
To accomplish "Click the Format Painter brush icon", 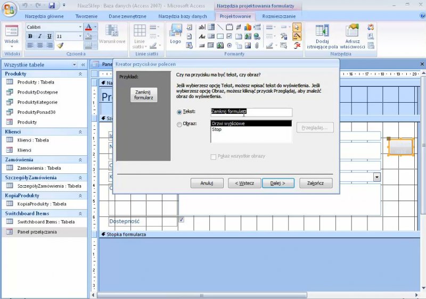I will tap(60, 46).
